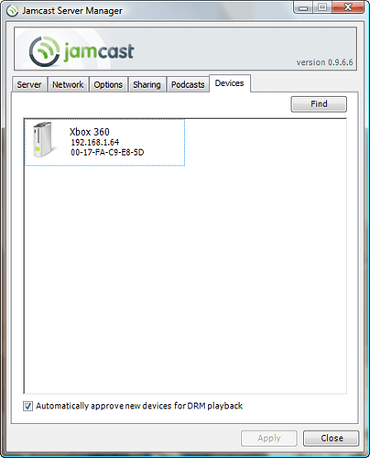Minimize the Jamcast Server Manager window
370x458 pixels.
click(303, 7)
